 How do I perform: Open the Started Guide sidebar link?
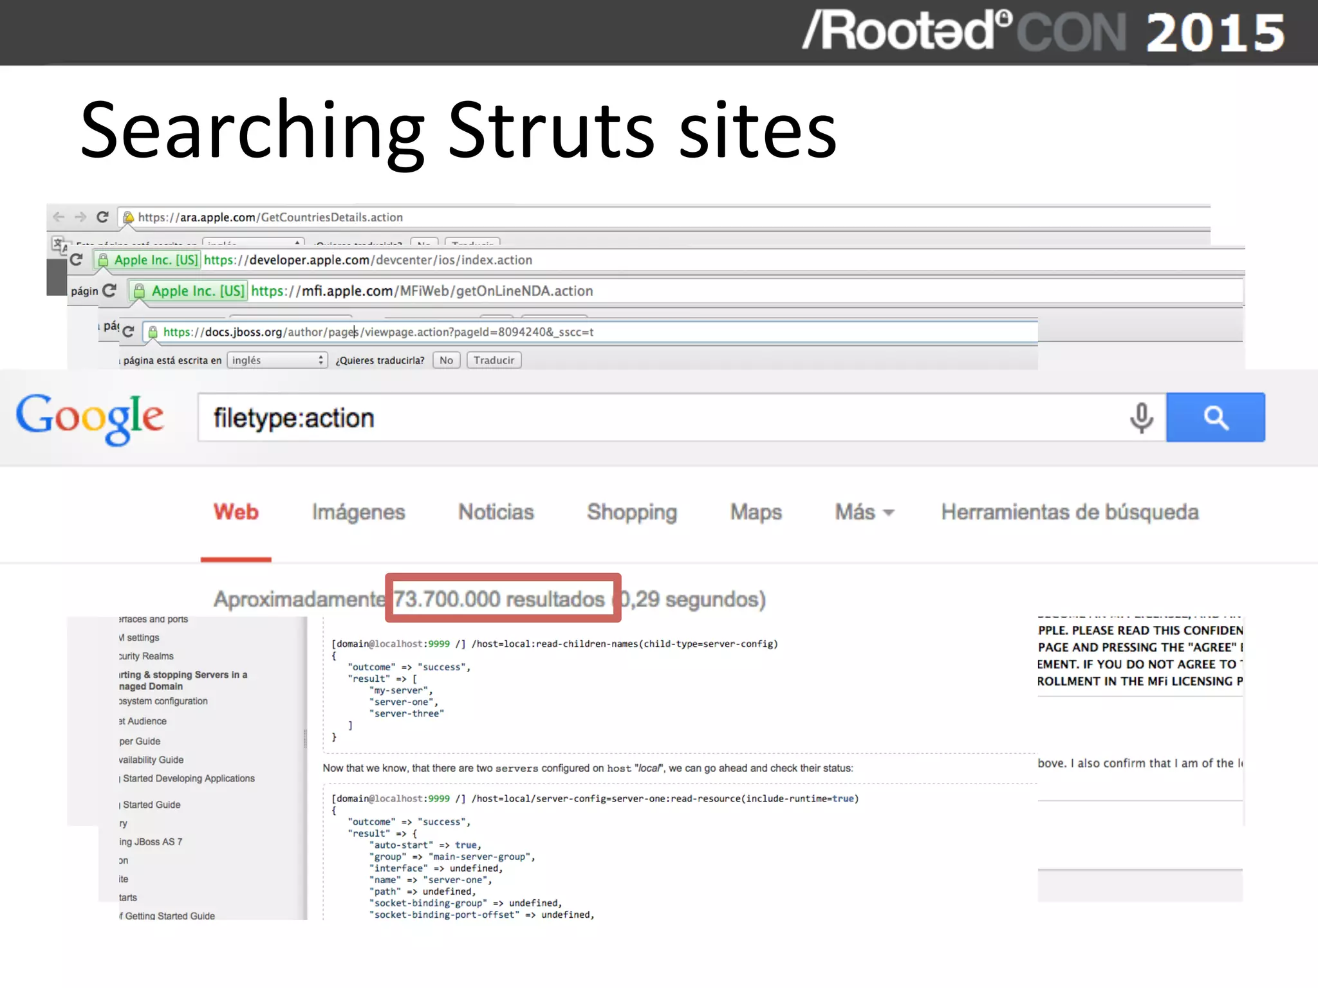[150, 805]
